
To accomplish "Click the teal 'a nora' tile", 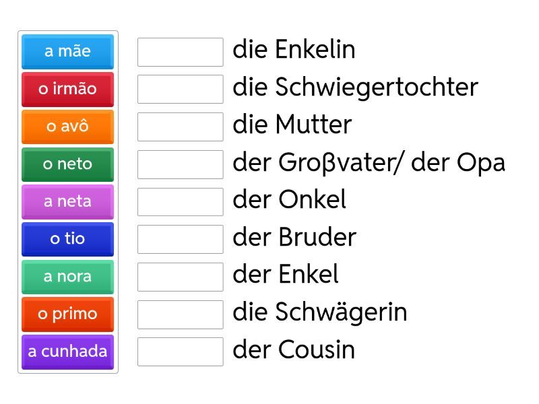I will [67, 276].
